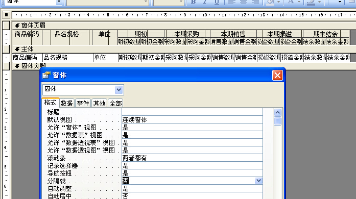Image resolution: width=356 pixels, height=199 pixels.
Task: Align text left using the toolbar
Action: click(231, 2)
